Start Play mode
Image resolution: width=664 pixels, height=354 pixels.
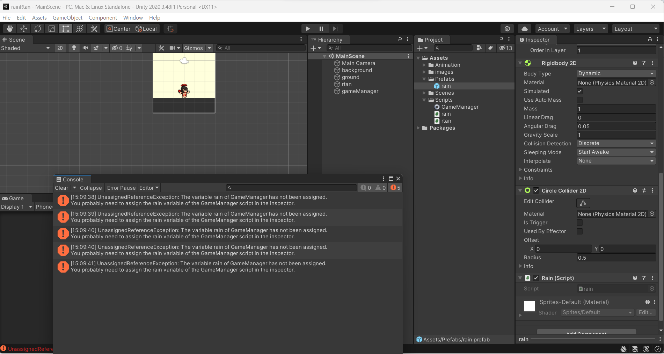pos(308,29)
